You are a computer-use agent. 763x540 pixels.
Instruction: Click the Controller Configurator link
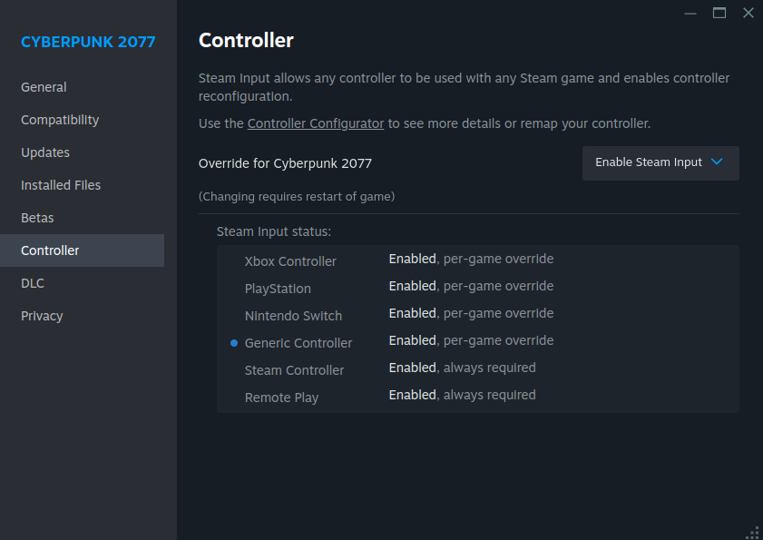[316, 123]
